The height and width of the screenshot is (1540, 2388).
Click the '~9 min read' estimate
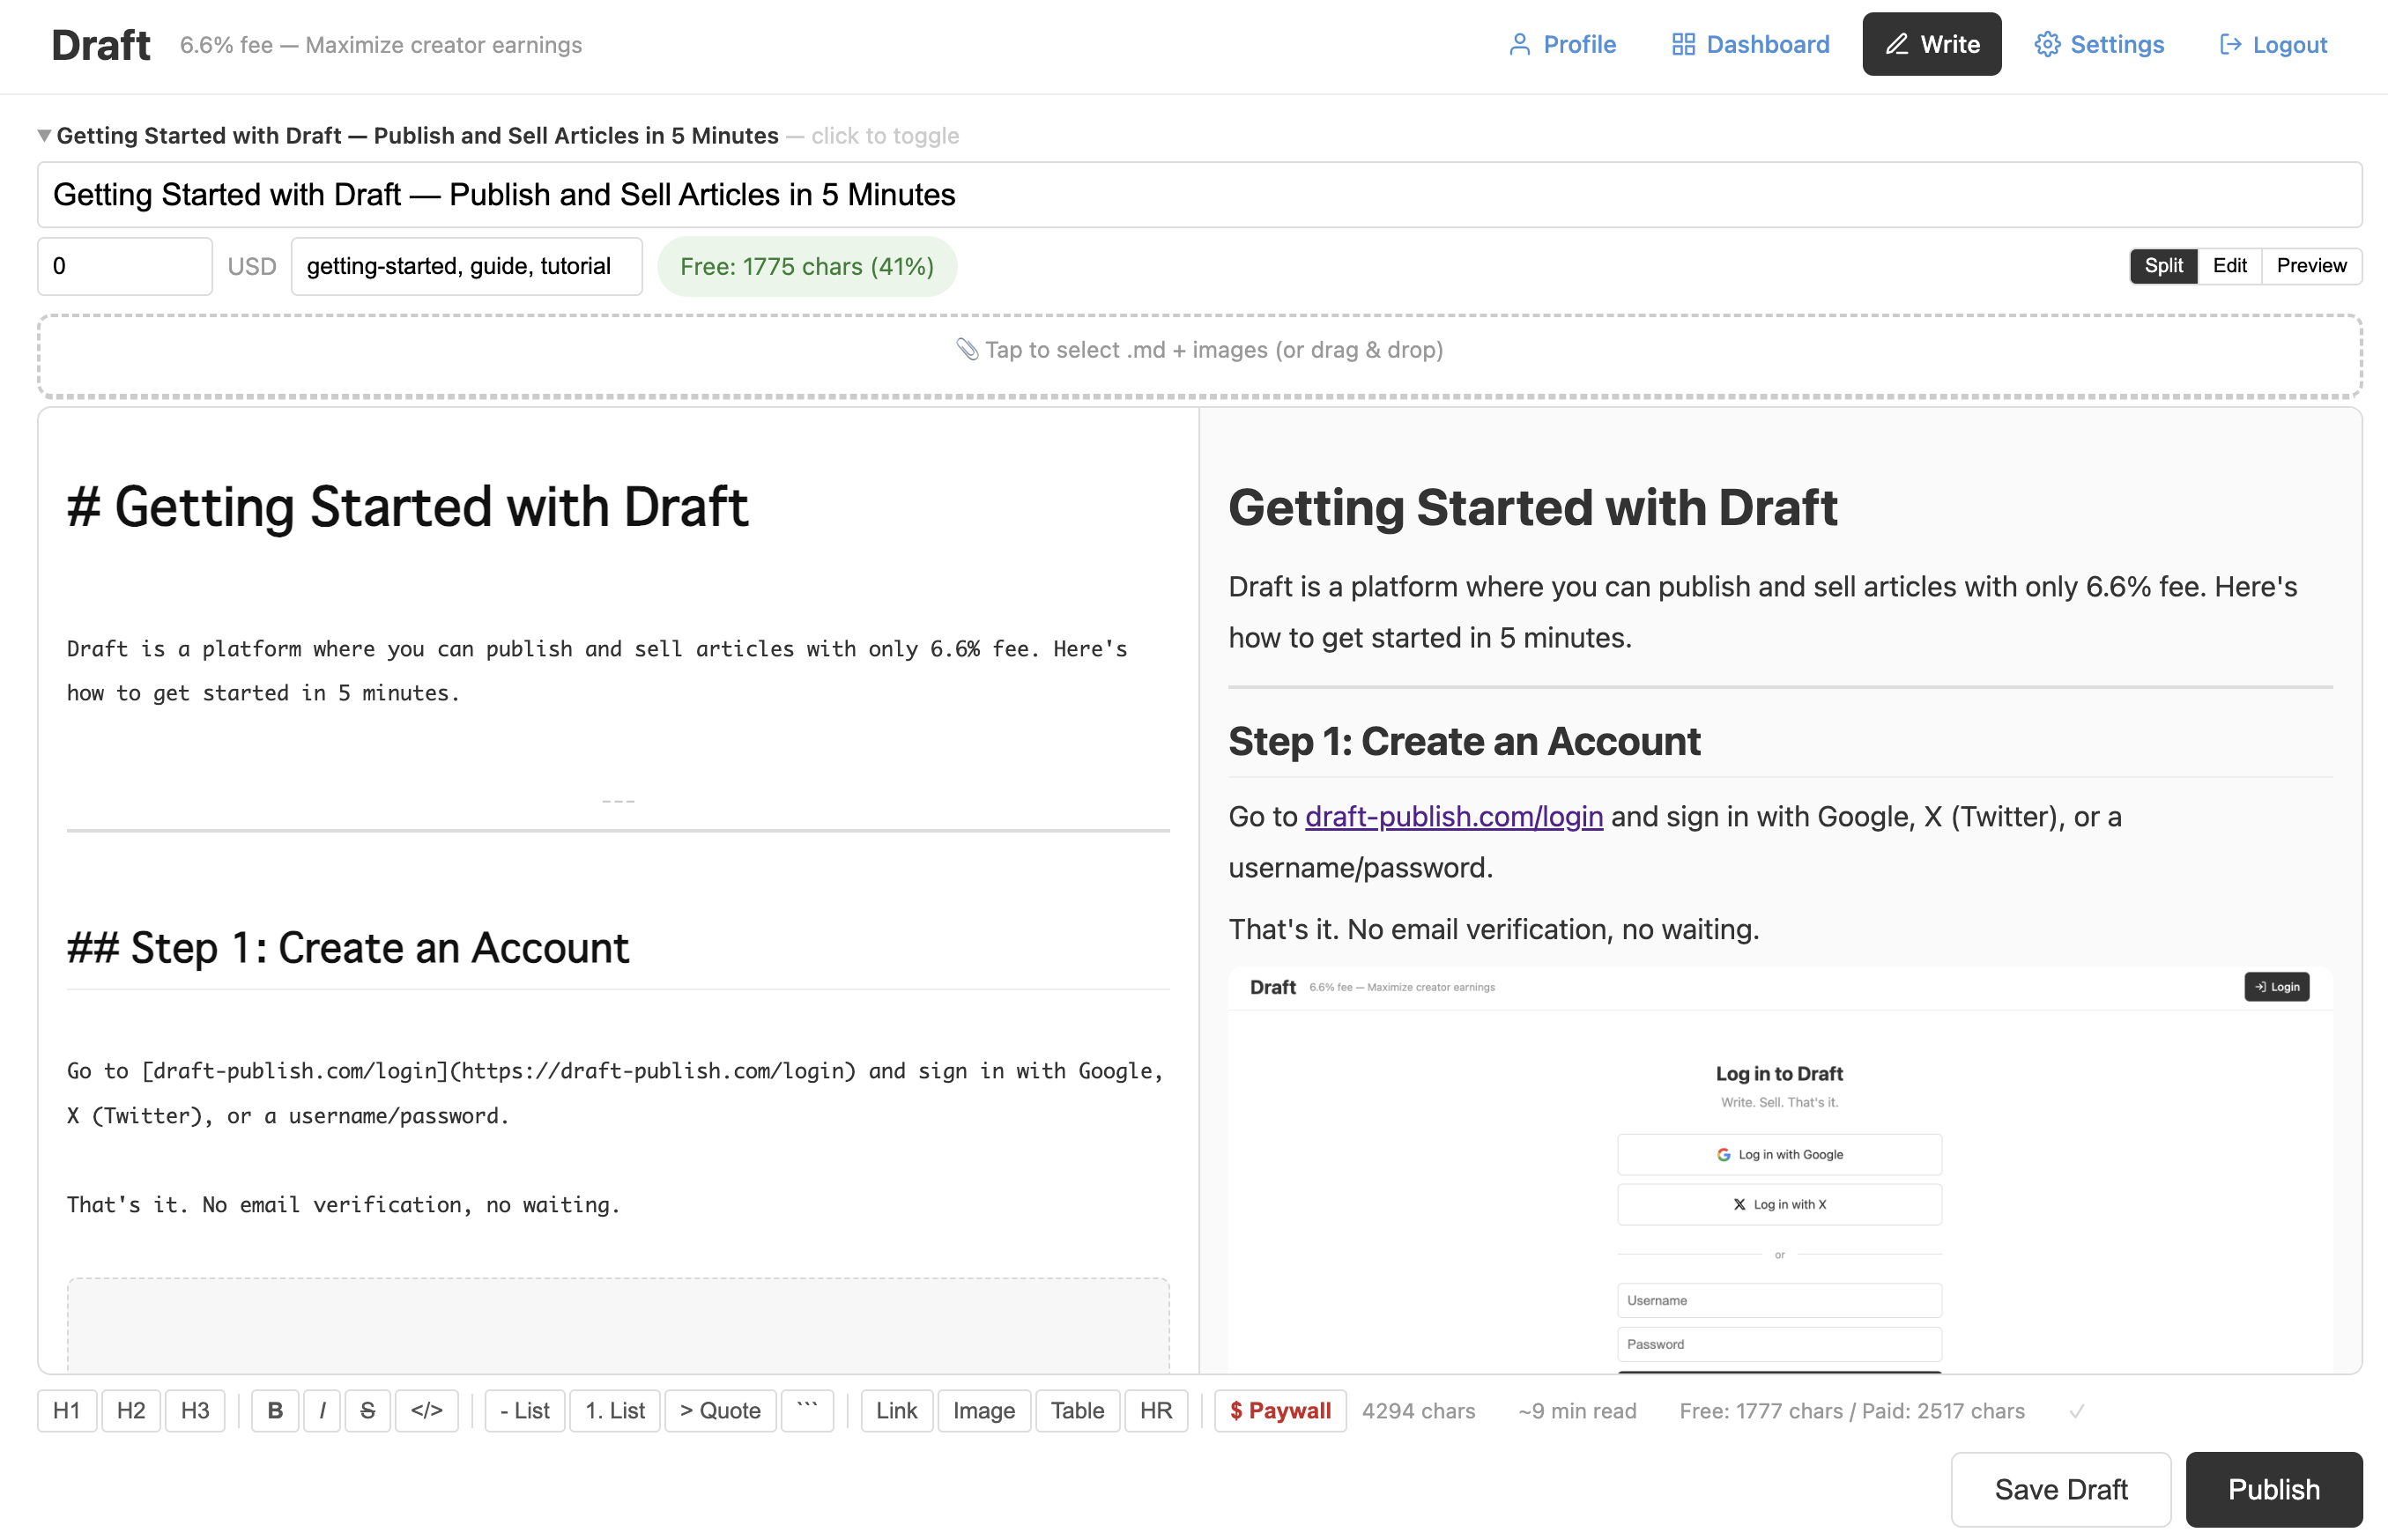pos(1577,1410)
